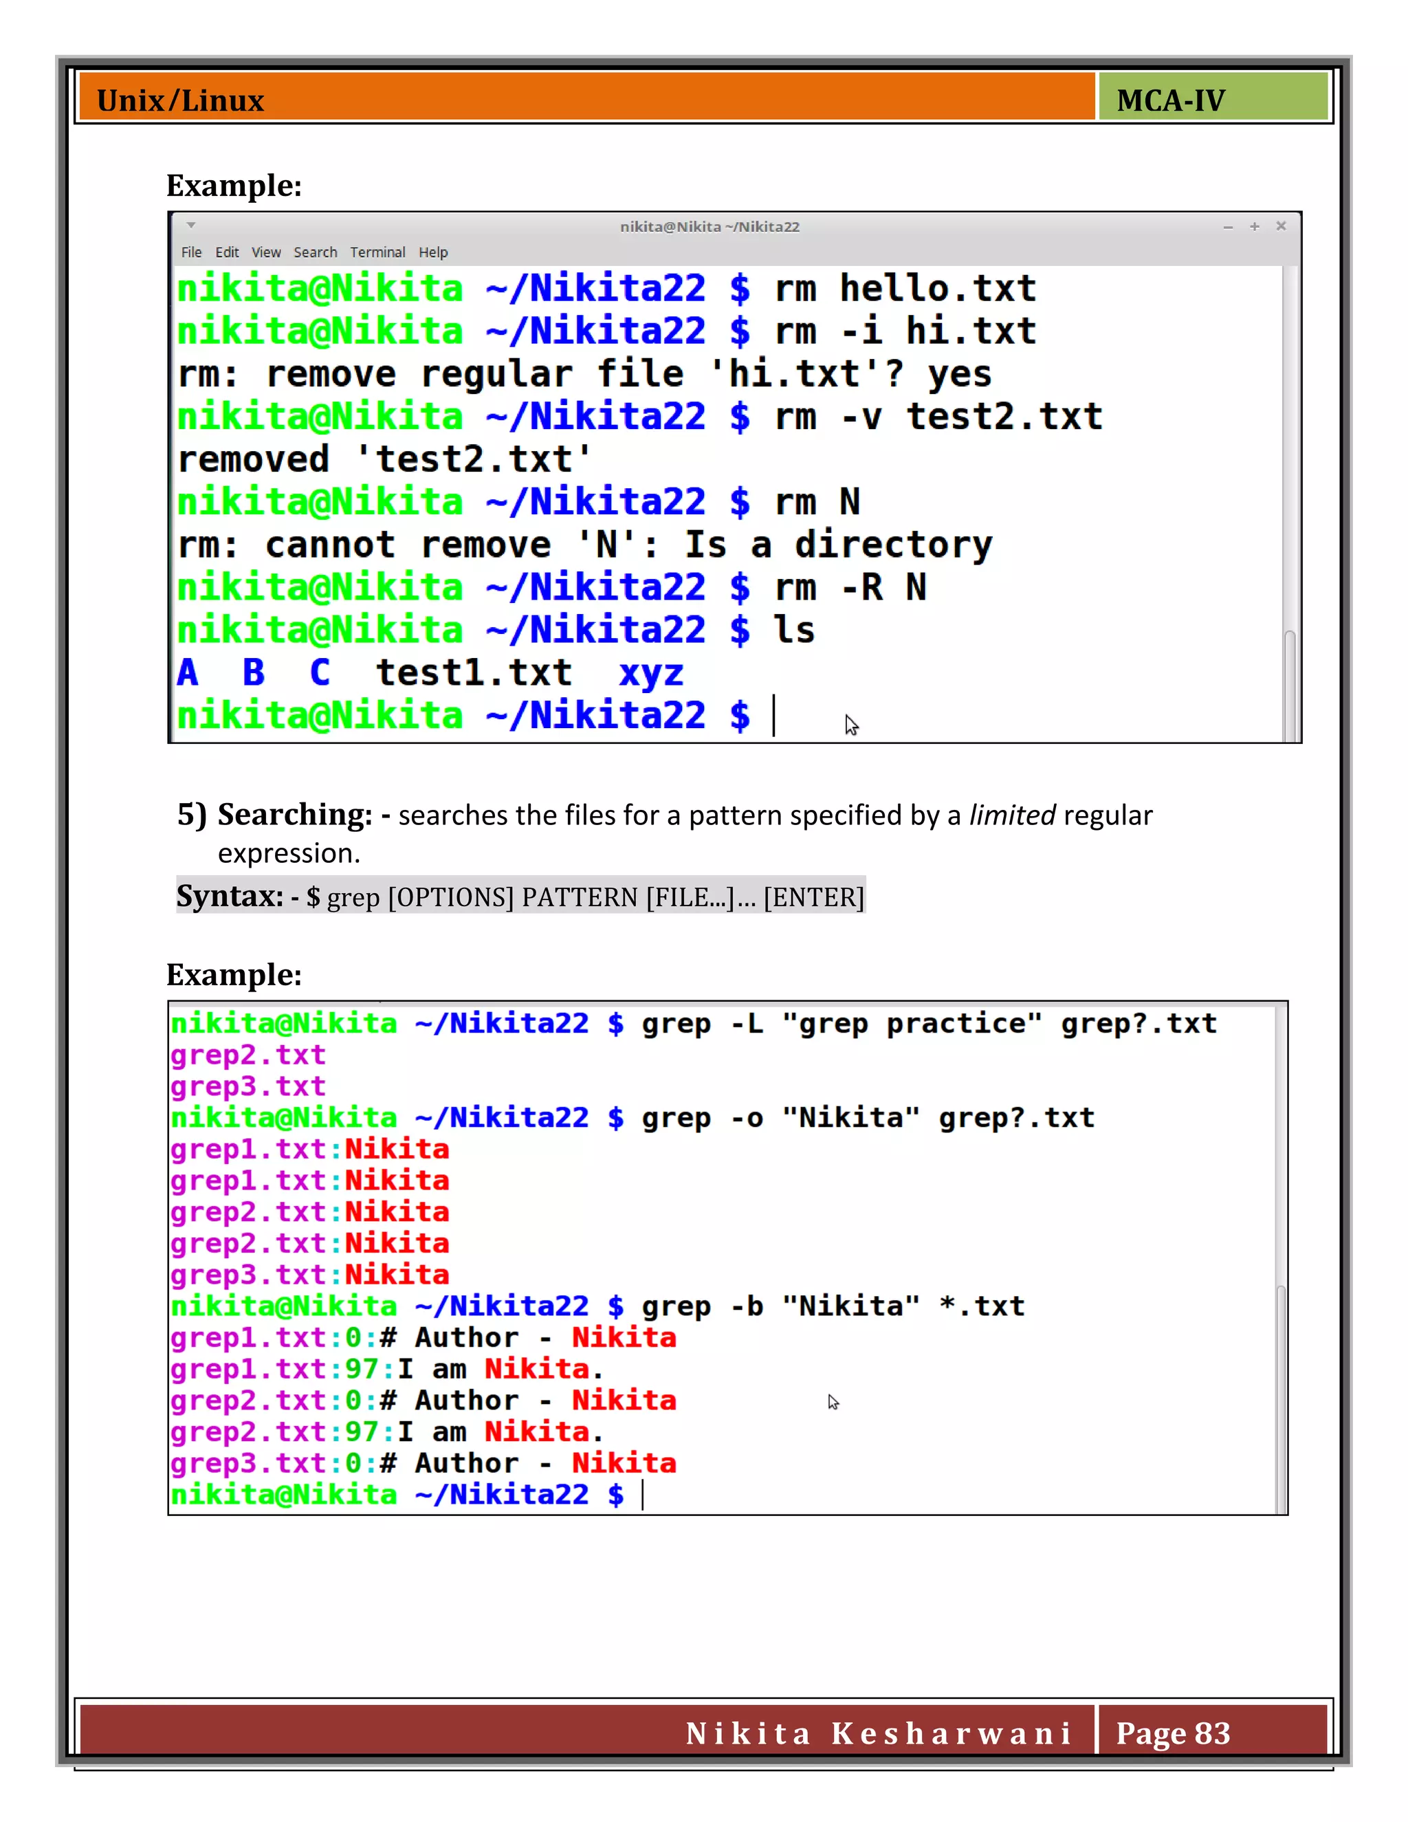The height and width of the screenshot is (1822, 1408).
Task: Maximize the nikita@Nikita terminal window
Action: click(x=1255, y=226)
